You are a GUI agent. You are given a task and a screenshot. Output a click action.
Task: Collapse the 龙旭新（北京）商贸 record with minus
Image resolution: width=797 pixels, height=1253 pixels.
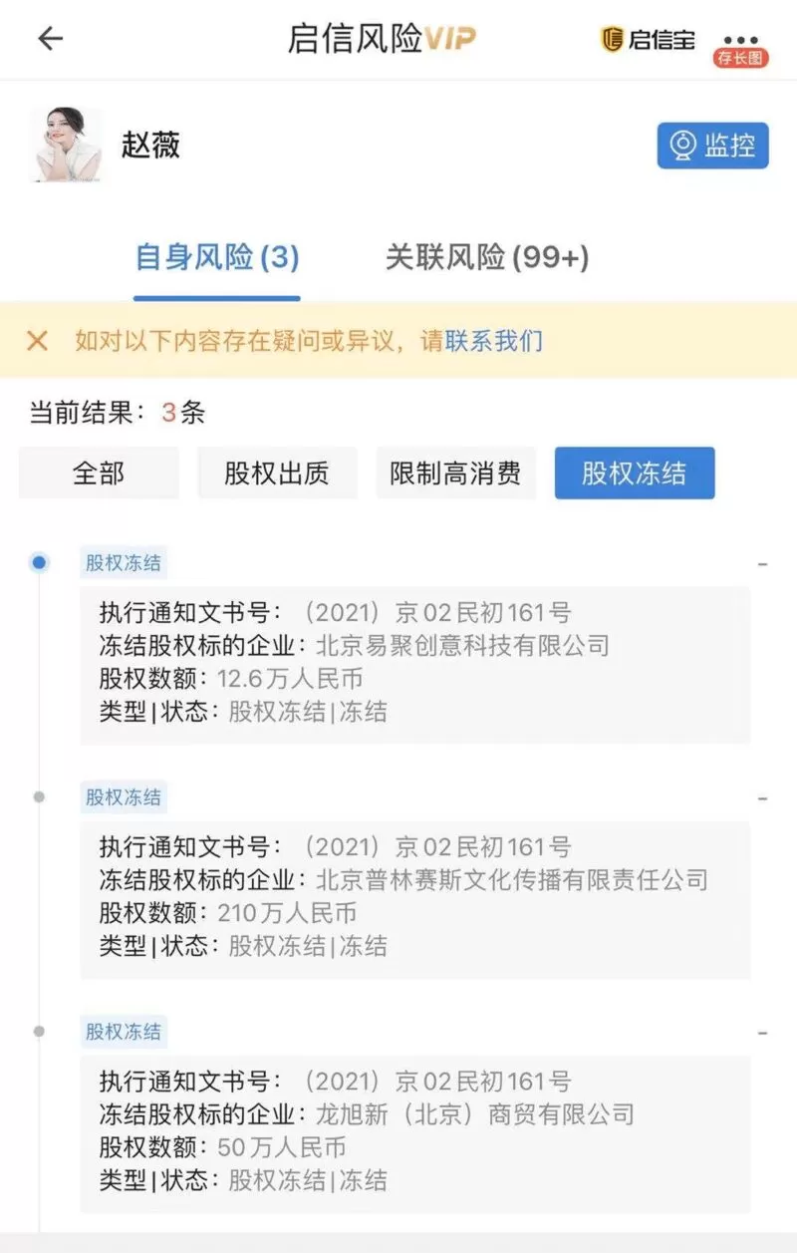click(x=762, y=1033)
